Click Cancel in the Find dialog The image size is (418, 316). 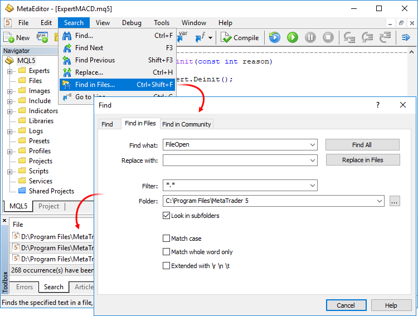click(x=346, y=305)
